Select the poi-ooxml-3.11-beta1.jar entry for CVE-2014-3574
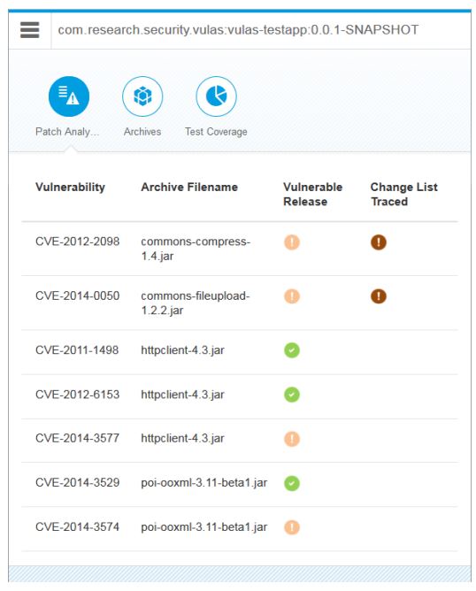The width and height of the screenshot is (476, 591). 203,527
